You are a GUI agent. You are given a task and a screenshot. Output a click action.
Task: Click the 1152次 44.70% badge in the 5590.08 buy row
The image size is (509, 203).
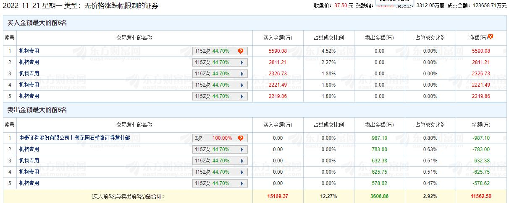pyautogui.click(x=212, y=51)
